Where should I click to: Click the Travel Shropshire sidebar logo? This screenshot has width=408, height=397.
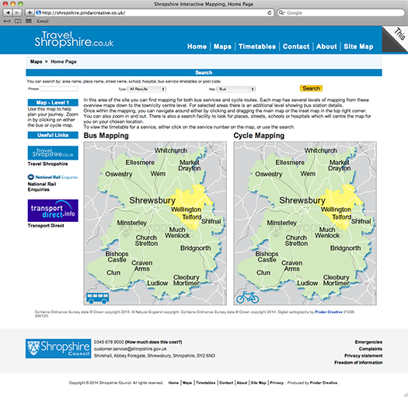53,153
